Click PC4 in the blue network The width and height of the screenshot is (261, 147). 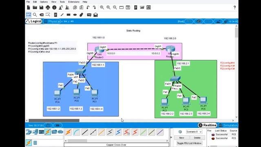coord(57,94)
